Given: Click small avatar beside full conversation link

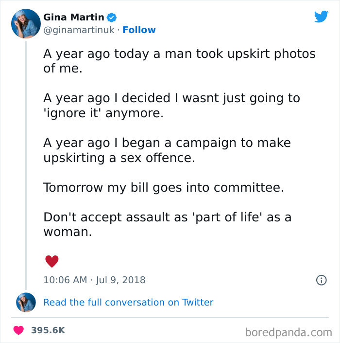Looking at the screenshot, I should (26, 302).
